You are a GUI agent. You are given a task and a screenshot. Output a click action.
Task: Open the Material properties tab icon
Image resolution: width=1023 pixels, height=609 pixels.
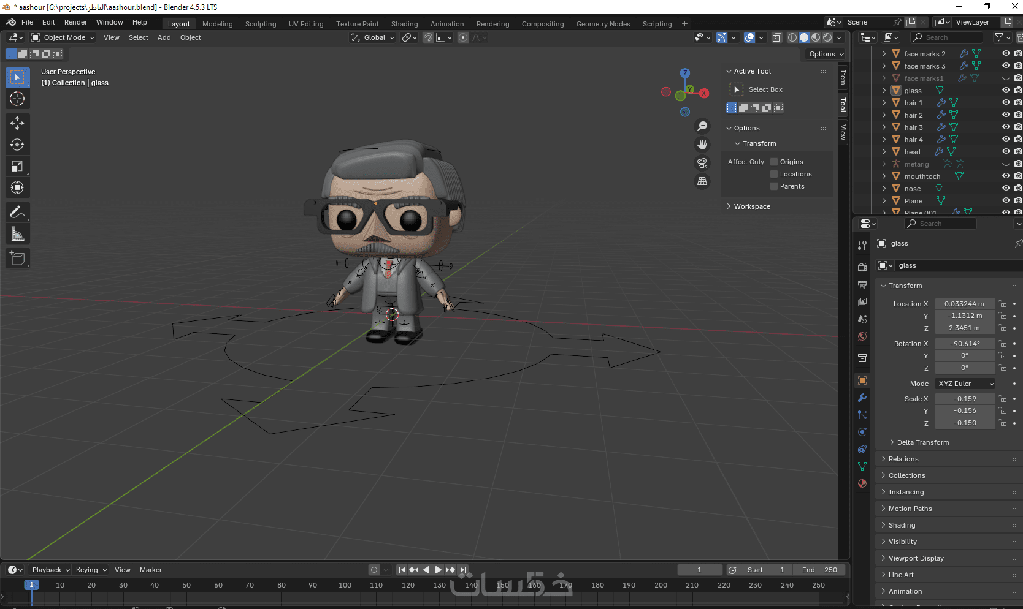pos(862,483)
